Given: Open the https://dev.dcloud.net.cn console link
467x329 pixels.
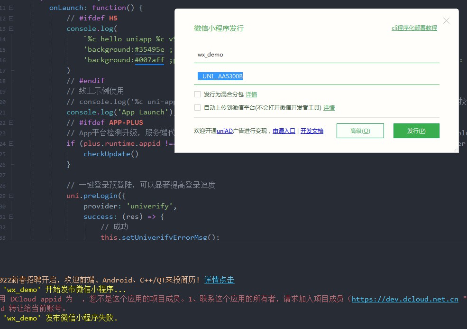Looking at the screenshot, I should tap(405, 299).
